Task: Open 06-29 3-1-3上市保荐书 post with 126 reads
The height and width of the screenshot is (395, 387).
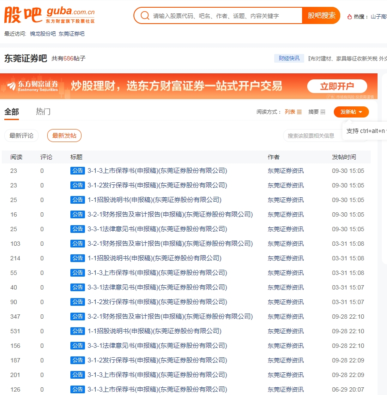Action: tap(157, 390)
